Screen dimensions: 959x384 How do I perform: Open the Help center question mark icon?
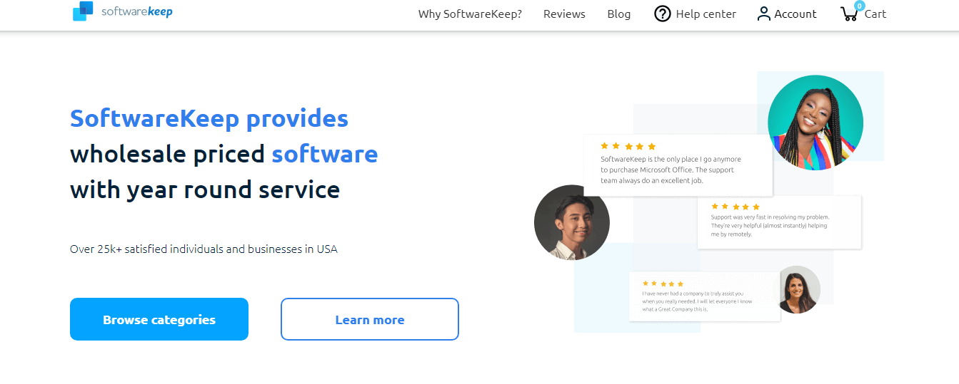click(x=663, y=14)
